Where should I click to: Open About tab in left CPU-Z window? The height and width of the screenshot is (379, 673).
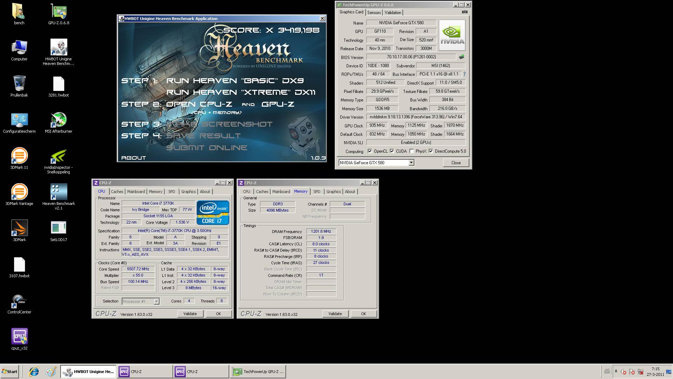205,192
